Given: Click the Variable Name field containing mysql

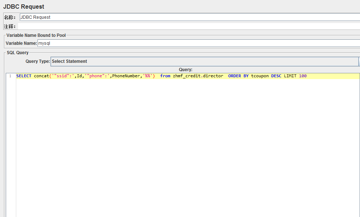Looking at the screenshot, I should [x=199, y=43].
